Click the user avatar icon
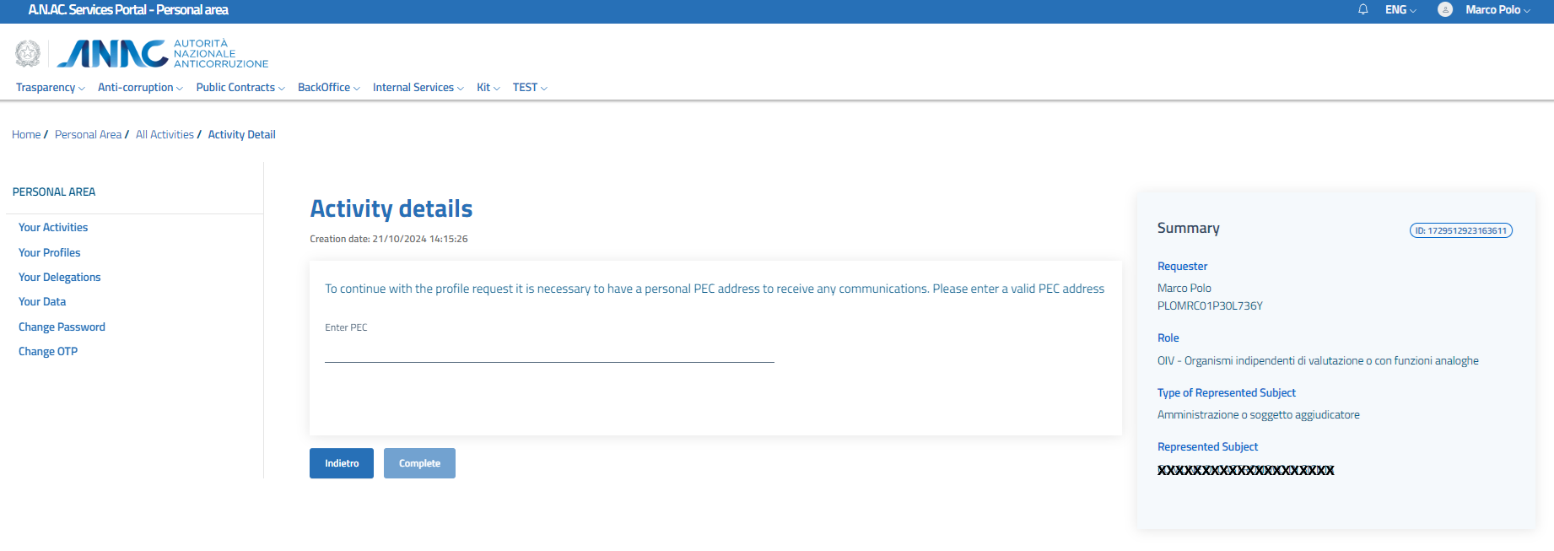Viewport: 1554px width, 551px height. click(1445, 10)
